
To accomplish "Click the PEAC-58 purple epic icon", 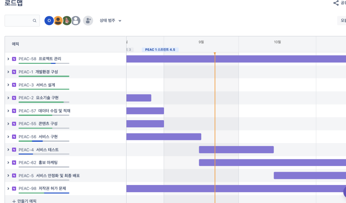I will [x=14, y=59].
